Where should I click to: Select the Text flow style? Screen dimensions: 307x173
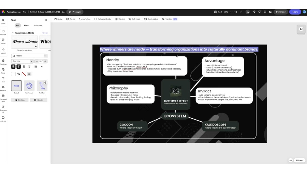pos(42,86)
